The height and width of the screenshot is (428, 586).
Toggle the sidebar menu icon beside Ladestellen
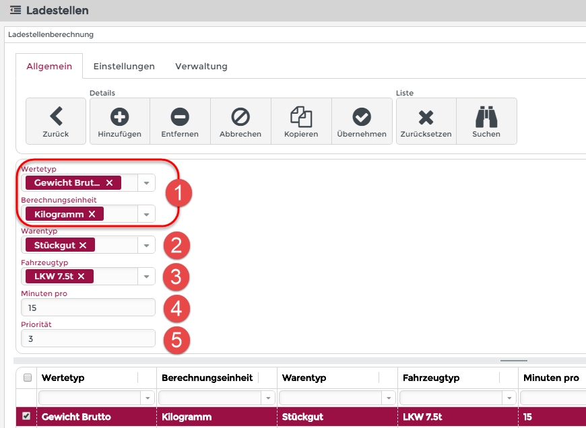point(15,10)
